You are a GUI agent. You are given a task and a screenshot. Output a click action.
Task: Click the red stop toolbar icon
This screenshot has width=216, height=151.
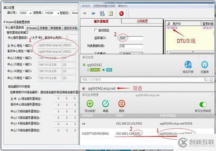point(121,13)
